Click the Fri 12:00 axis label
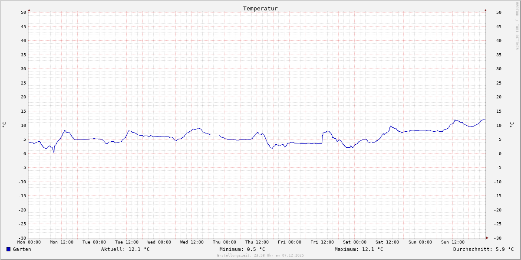The width and height of the screenshot is (521, 260). coord(322,242)
